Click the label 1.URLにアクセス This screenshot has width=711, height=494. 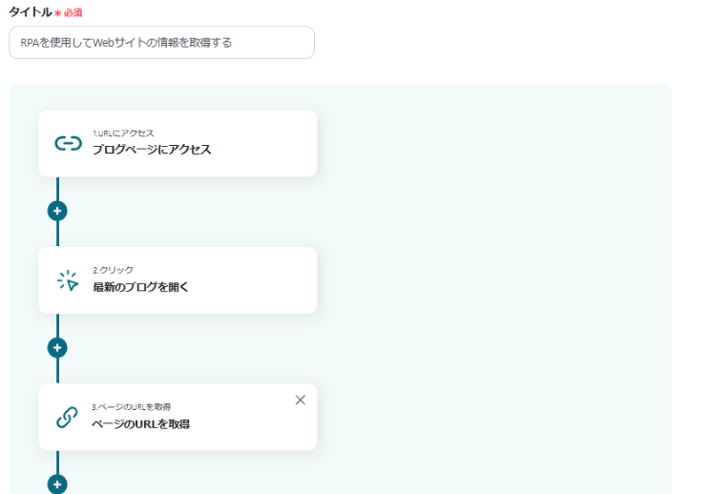(123, 134)
